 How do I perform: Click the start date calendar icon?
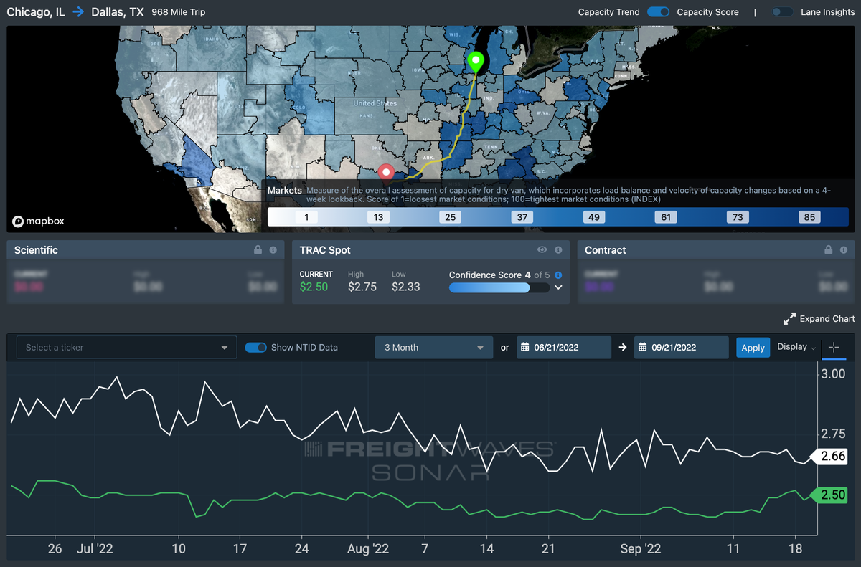[x=525, y=348]
